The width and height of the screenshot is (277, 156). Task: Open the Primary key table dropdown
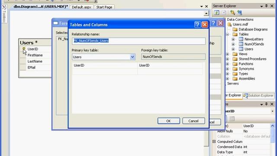pyautogui.click(x=132, y=57)
